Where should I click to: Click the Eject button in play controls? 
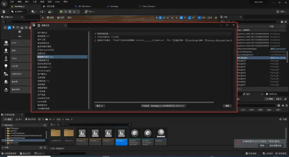coord(74,12)
